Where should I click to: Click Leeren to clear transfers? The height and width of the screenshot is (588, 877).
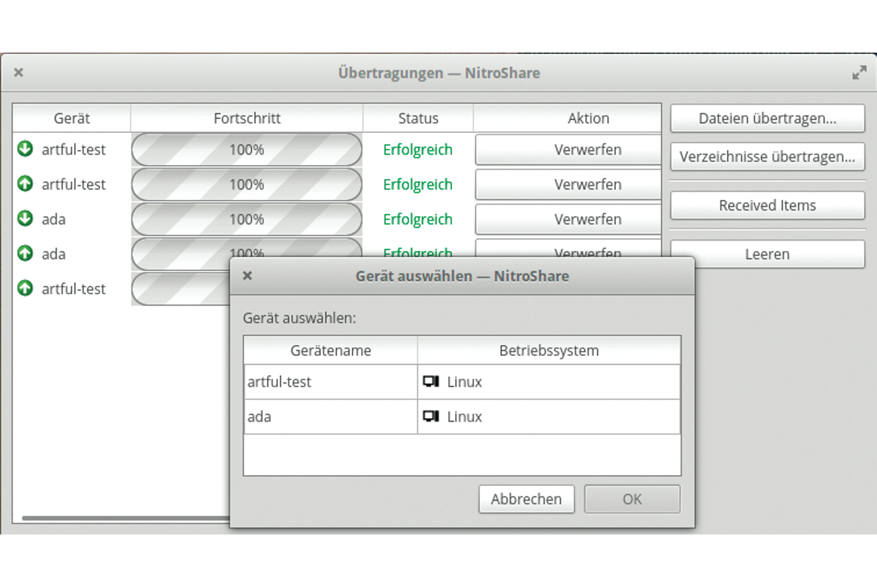click(767, 254)
